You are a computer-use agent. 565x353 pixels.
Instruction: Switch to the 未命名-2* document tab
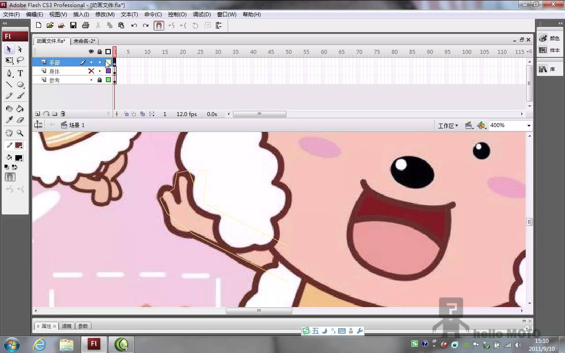84,41
